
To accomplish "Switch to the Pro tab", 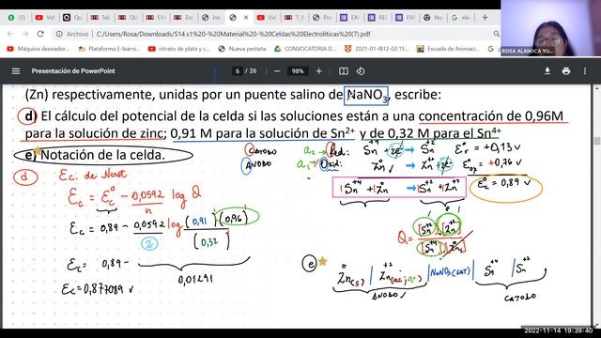I will [322, 17].
